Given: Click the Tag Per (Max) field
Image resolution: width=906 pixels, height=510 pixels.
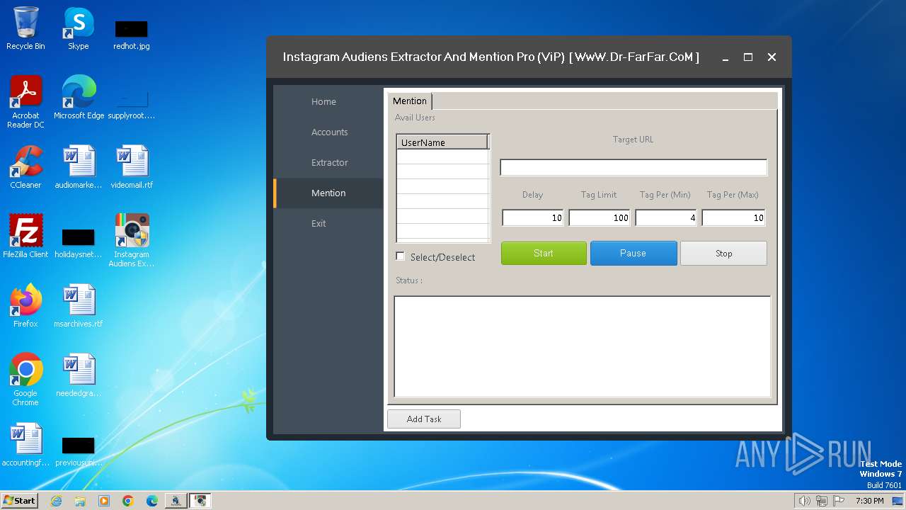Looking at the screenshot, I should point(733,217).
